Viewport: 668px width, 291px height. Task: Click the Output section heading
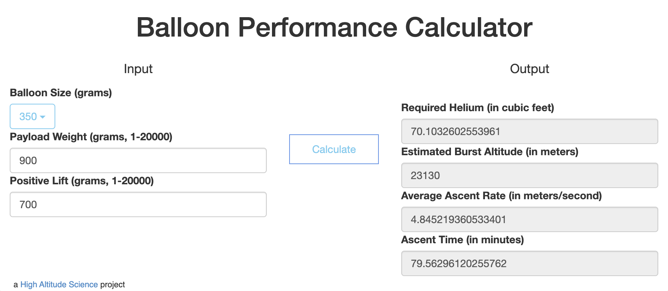529,69
